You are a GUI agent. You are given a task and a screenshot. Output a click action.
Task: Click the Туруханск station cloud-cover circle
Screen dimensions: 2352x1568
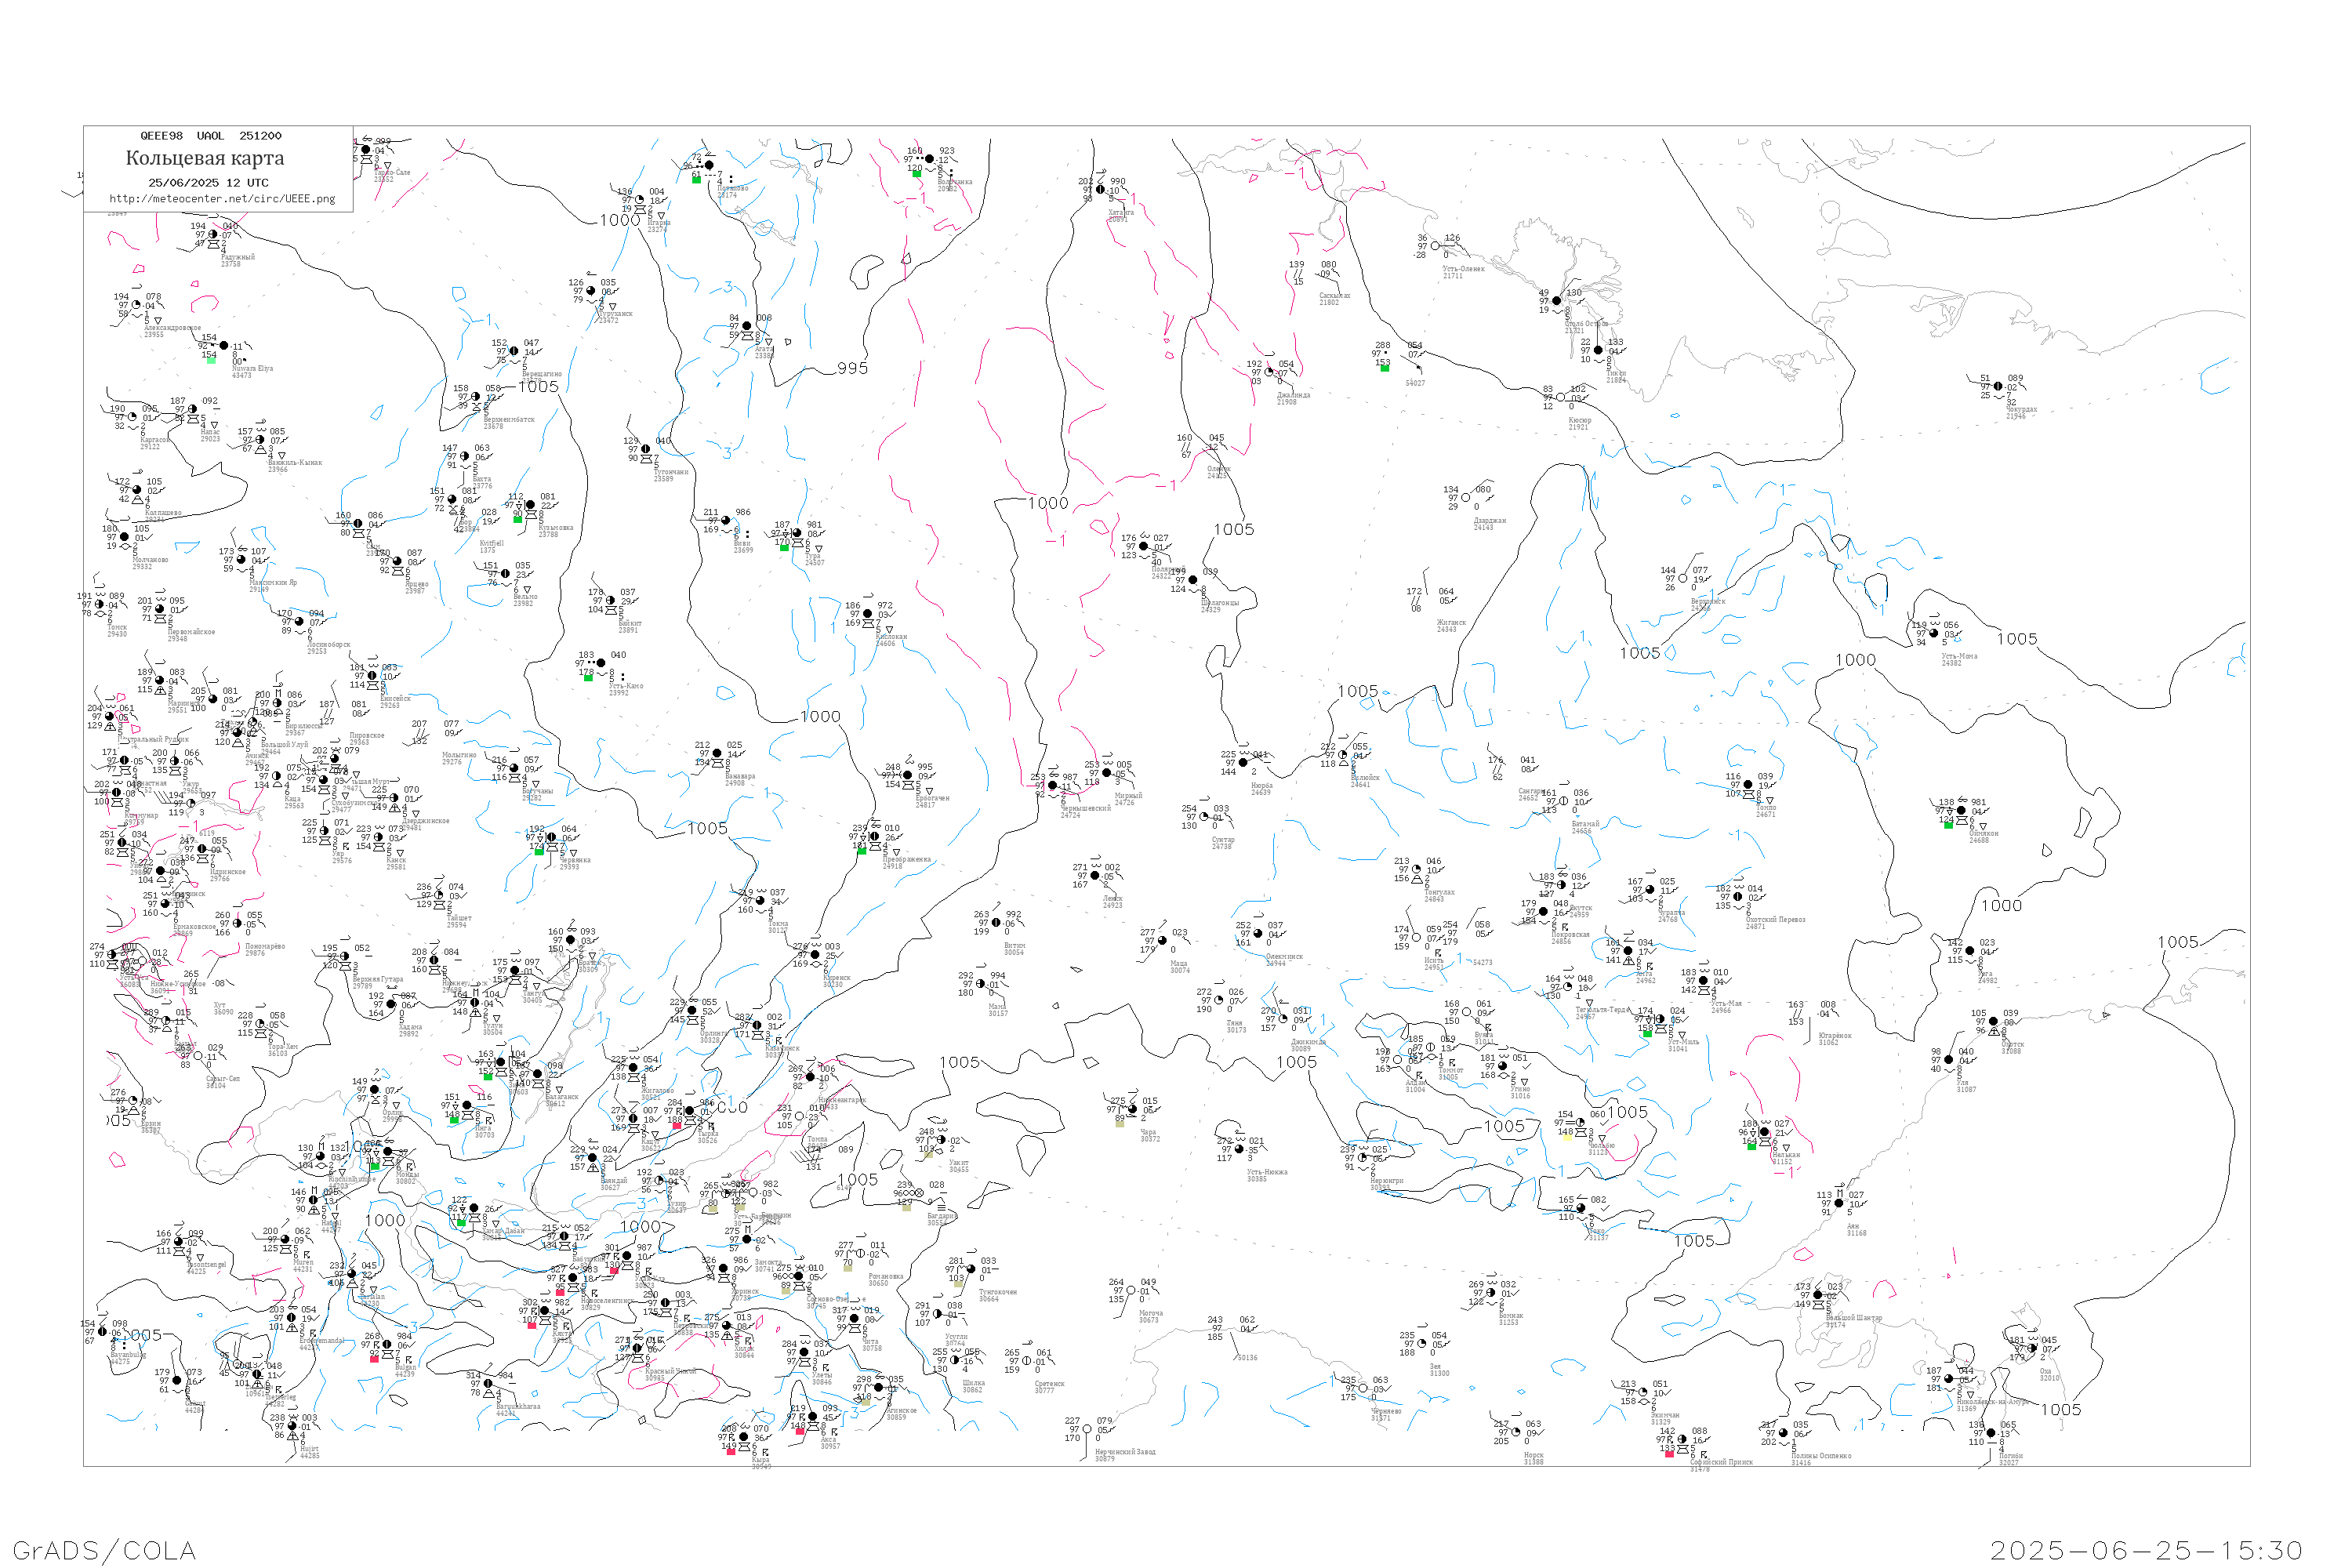click(x=591, y=291)
